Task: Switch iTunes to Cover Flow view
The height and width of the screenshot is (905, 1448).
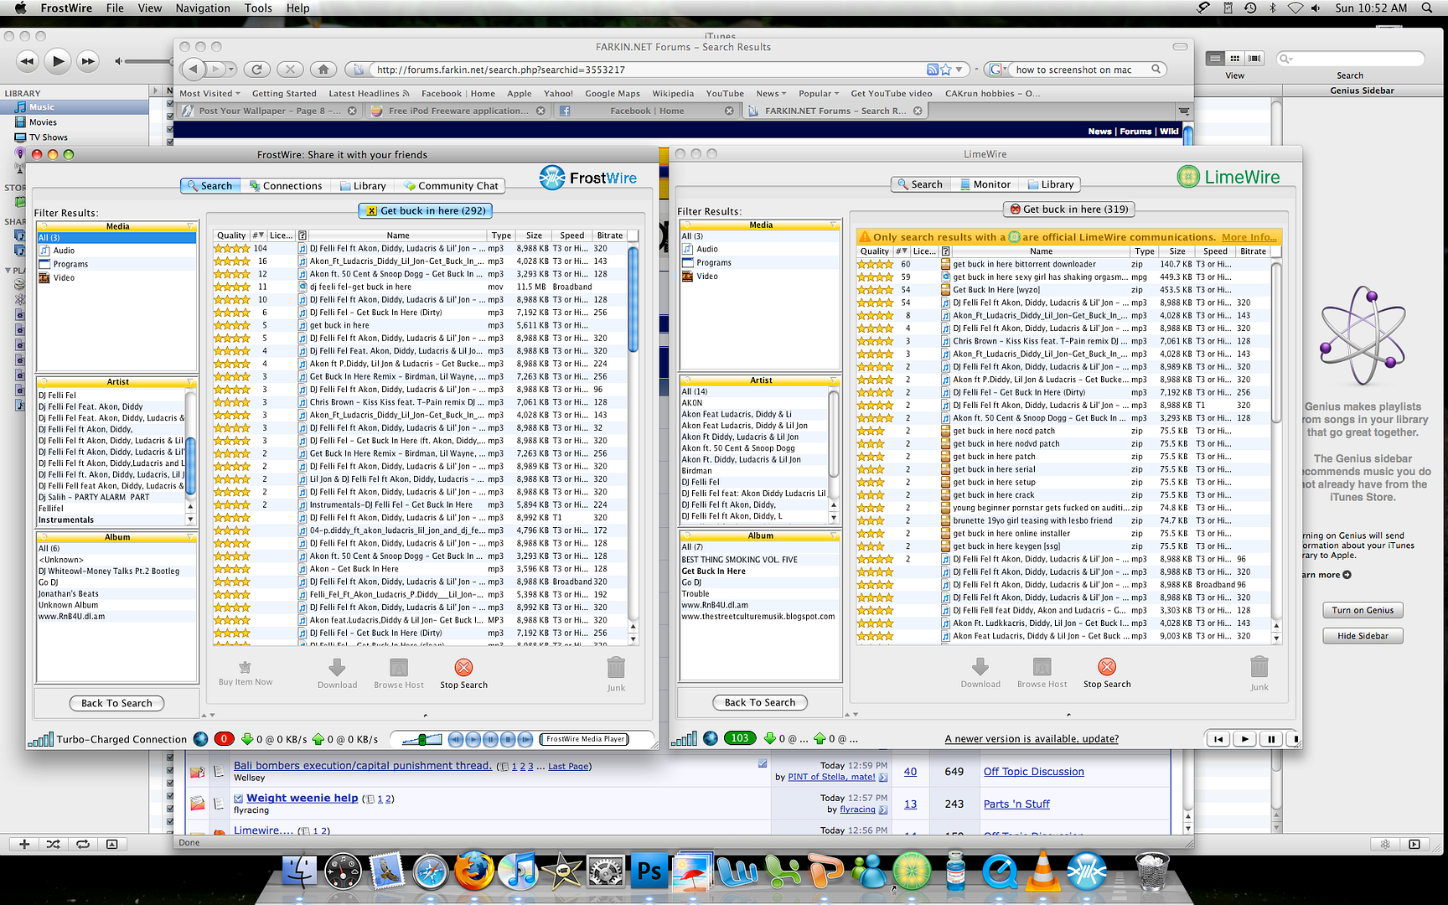Action: 1254,58
